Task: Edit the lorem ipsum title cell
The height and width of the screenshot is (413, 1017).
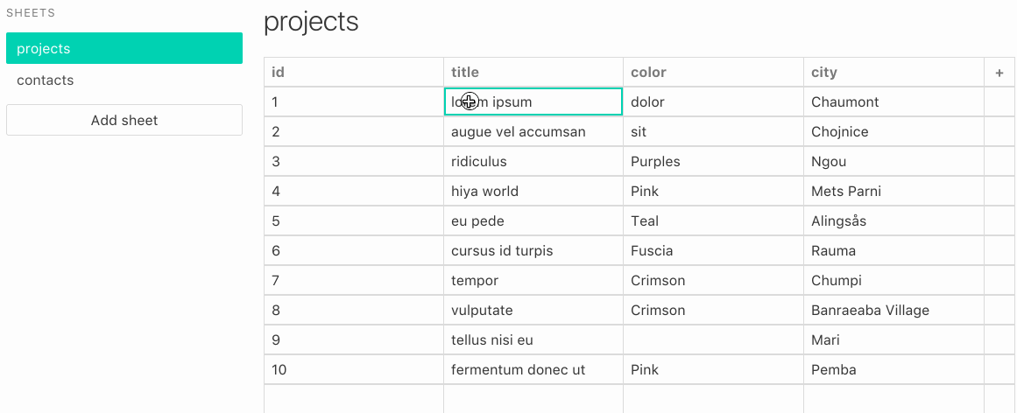Action: click(x=533, y=102)
